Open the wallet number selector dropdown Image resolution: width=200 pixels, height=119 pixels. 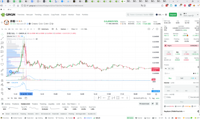[x=167, y=74]
